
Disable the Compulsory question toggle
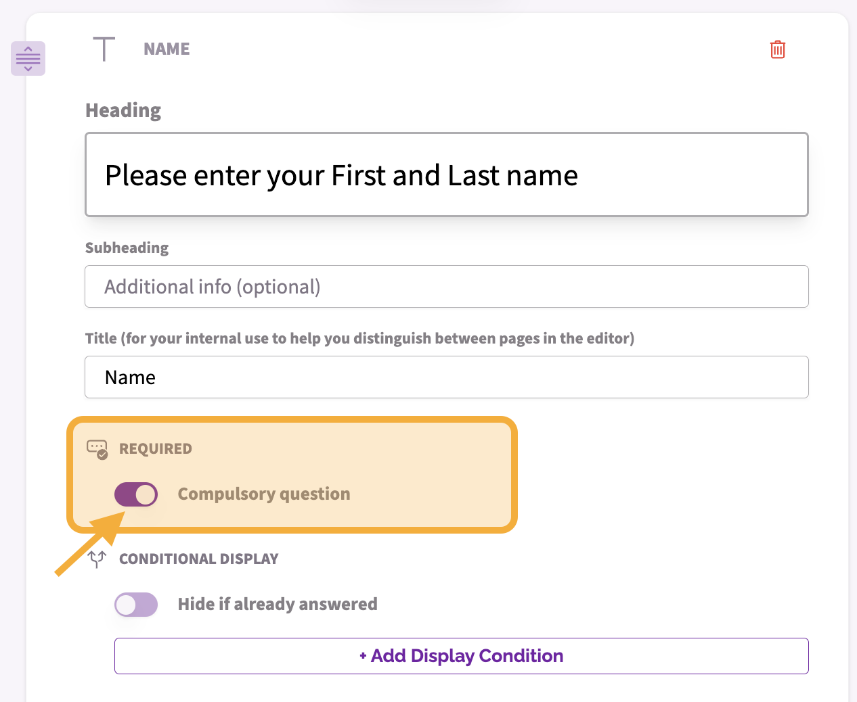coord(136,494)
